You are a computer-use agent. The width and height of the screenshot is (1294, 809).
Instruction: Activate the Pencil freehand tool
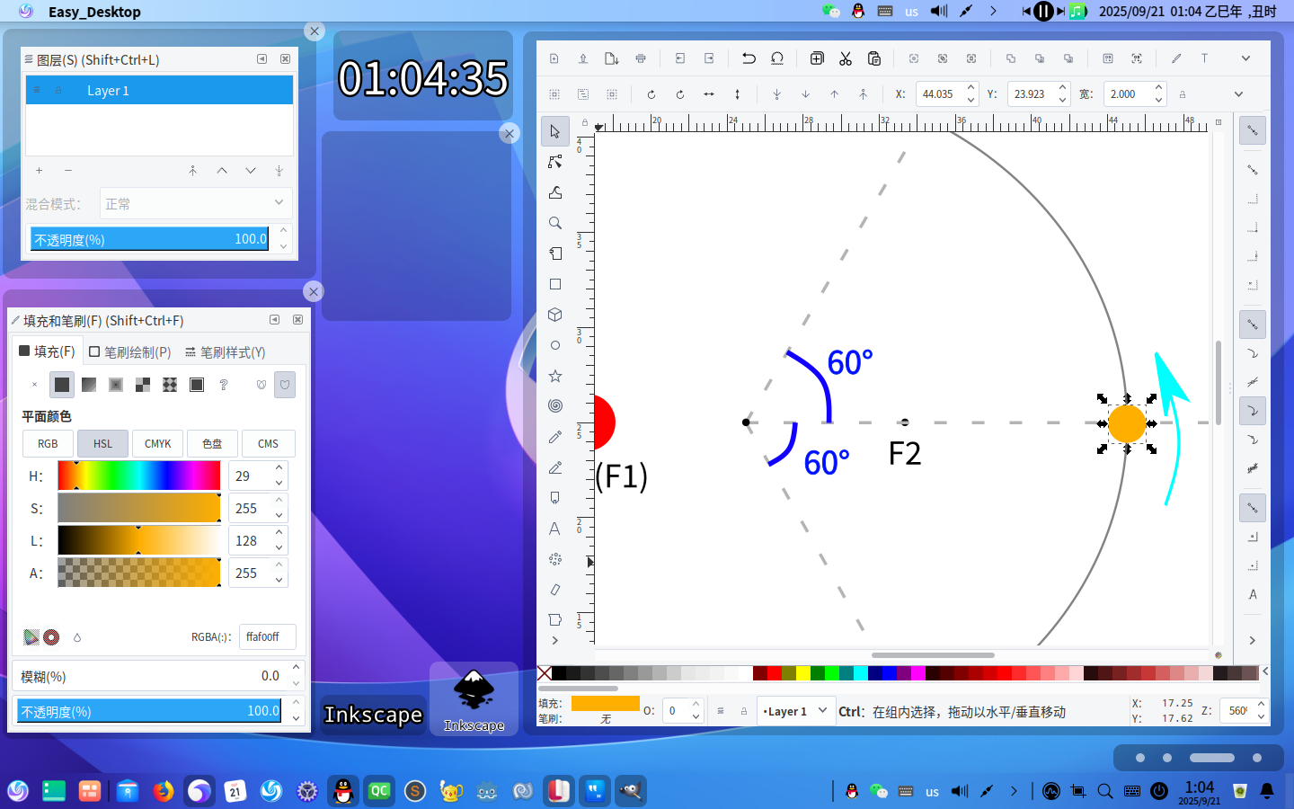tap(555, 437)
